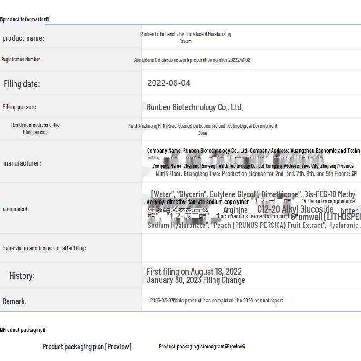The width and height of the screenshot is (361, 361).
Task: Click the 'First filing on August 18, 2022' entry
Action: (x=194, y=272)
